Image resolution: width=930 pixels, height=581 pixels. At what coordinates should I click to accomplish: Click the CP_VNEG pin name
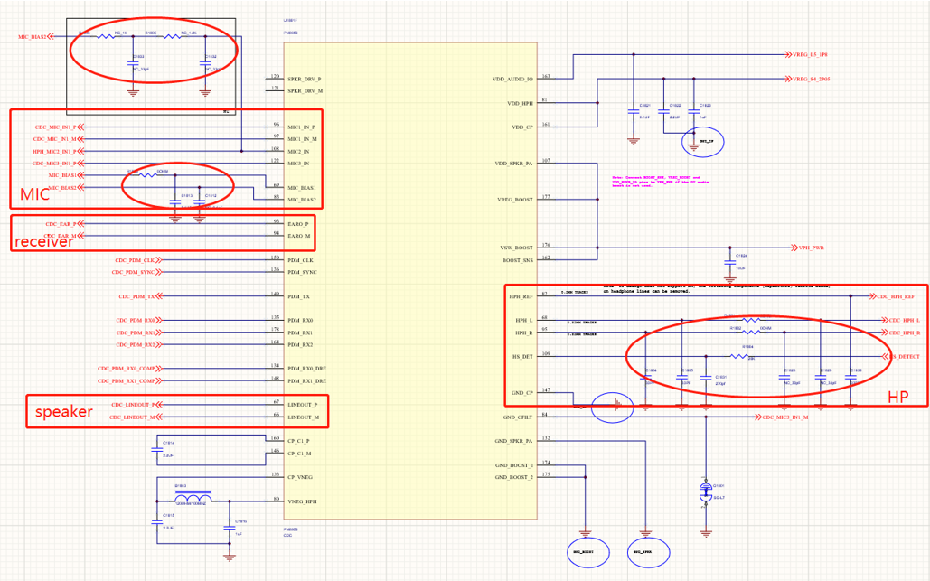[299, 477]
